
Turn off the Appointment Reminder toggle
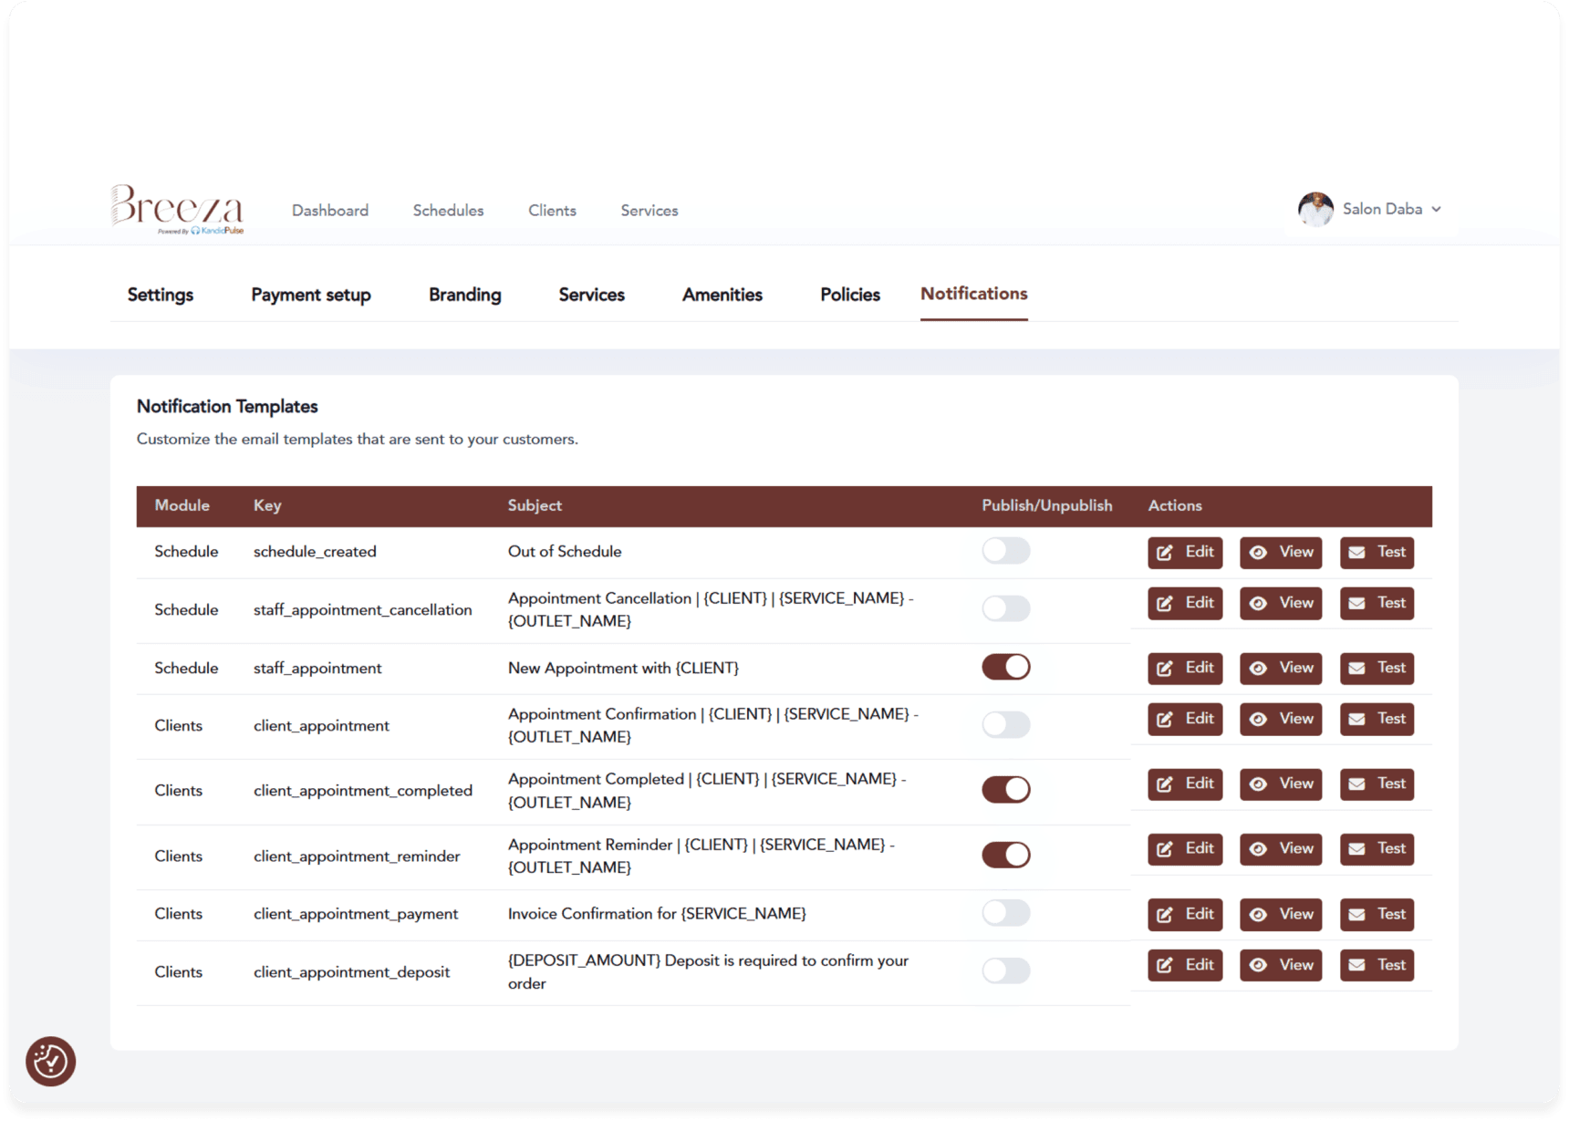point(1006,855)
